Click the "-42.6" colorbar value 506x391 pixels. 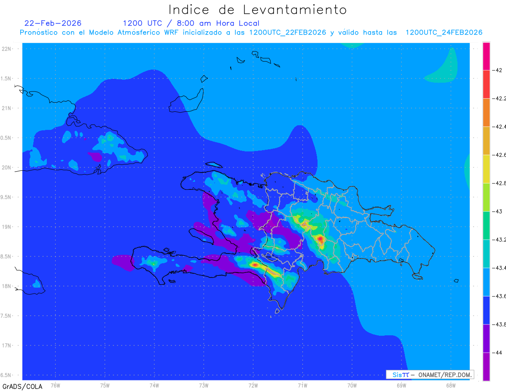500,155
